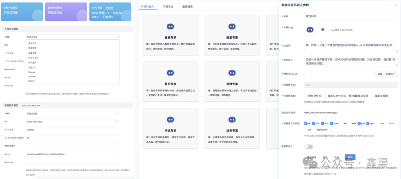The height and width of the screenshot is (179, 401).
Task: Select the 自定义文件夹ID radio option
Action: click(325, 96)
